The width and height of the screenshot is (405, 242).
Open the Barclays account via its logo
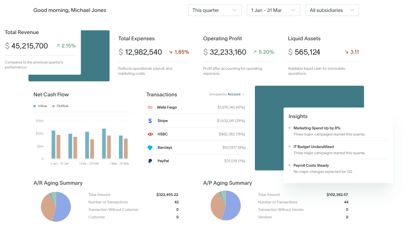tap(149, 147)
